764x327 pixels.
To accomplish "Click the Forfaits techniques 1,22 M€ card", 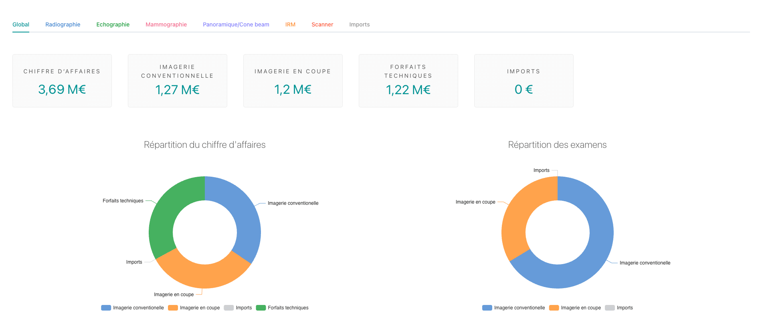I will [x=408, y=81].
